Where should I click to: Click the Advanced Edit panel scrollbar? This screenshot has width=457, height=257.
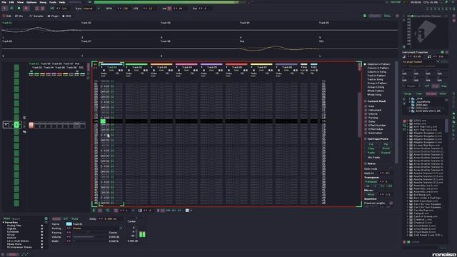pyautogui.click(x=396, y=114)
